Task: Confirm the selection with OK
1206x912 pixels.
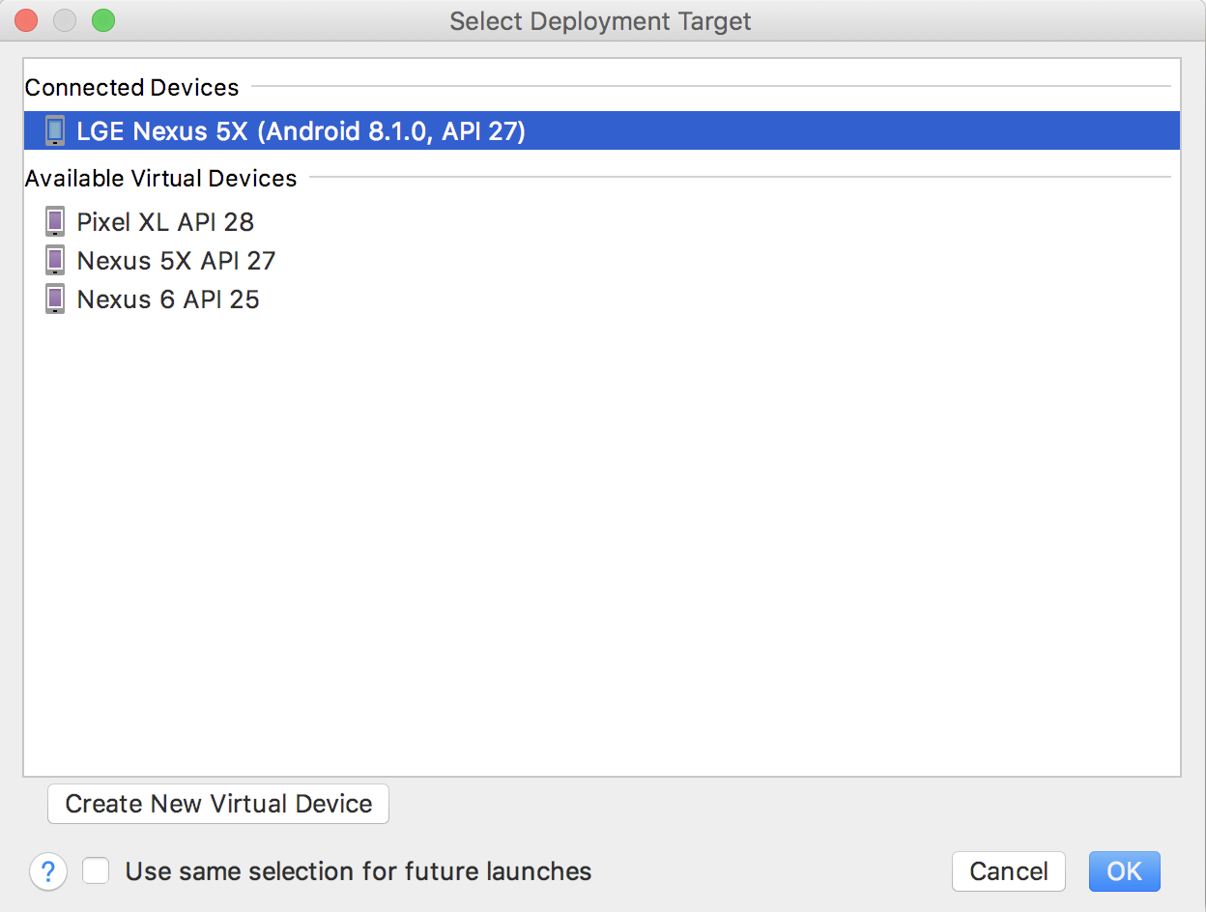Action: coord(1124,871)
